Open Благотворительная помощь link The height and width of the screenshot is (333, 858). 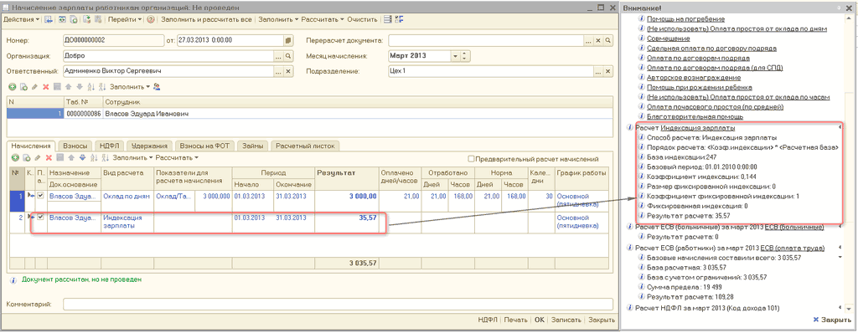695,116
